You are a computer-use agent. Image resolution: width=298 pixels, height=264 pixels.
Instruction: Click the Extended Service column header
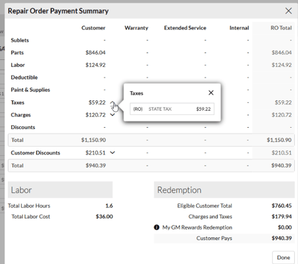[185, 28]
